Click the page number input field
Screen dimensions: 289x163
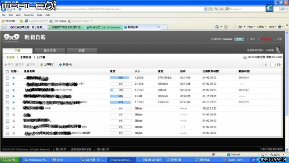pos(271,64)
